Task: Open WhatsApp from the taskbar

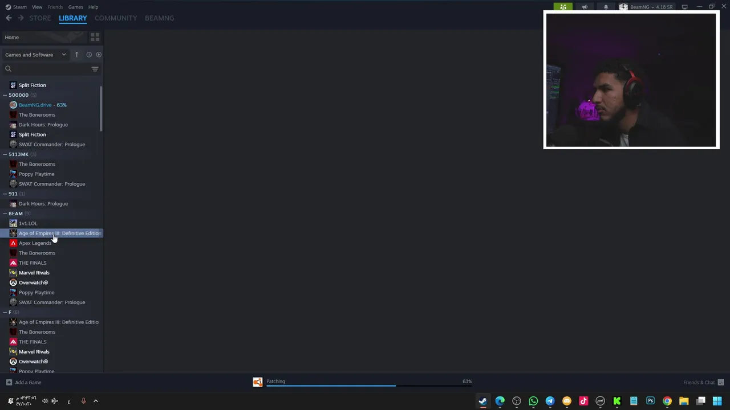Action: click(x=533, y=401)
